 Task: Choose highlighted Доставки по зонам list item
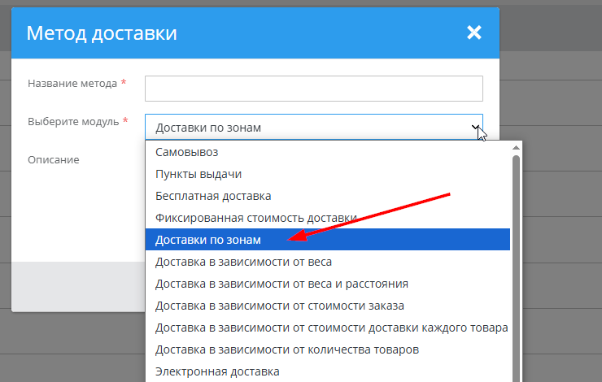click(208, 240)
